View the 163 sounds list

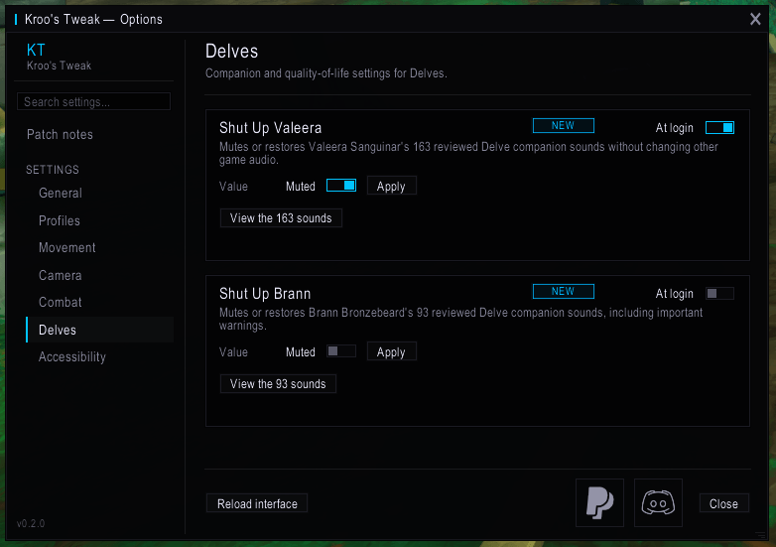pyautogui.click(x=281, y=217)
